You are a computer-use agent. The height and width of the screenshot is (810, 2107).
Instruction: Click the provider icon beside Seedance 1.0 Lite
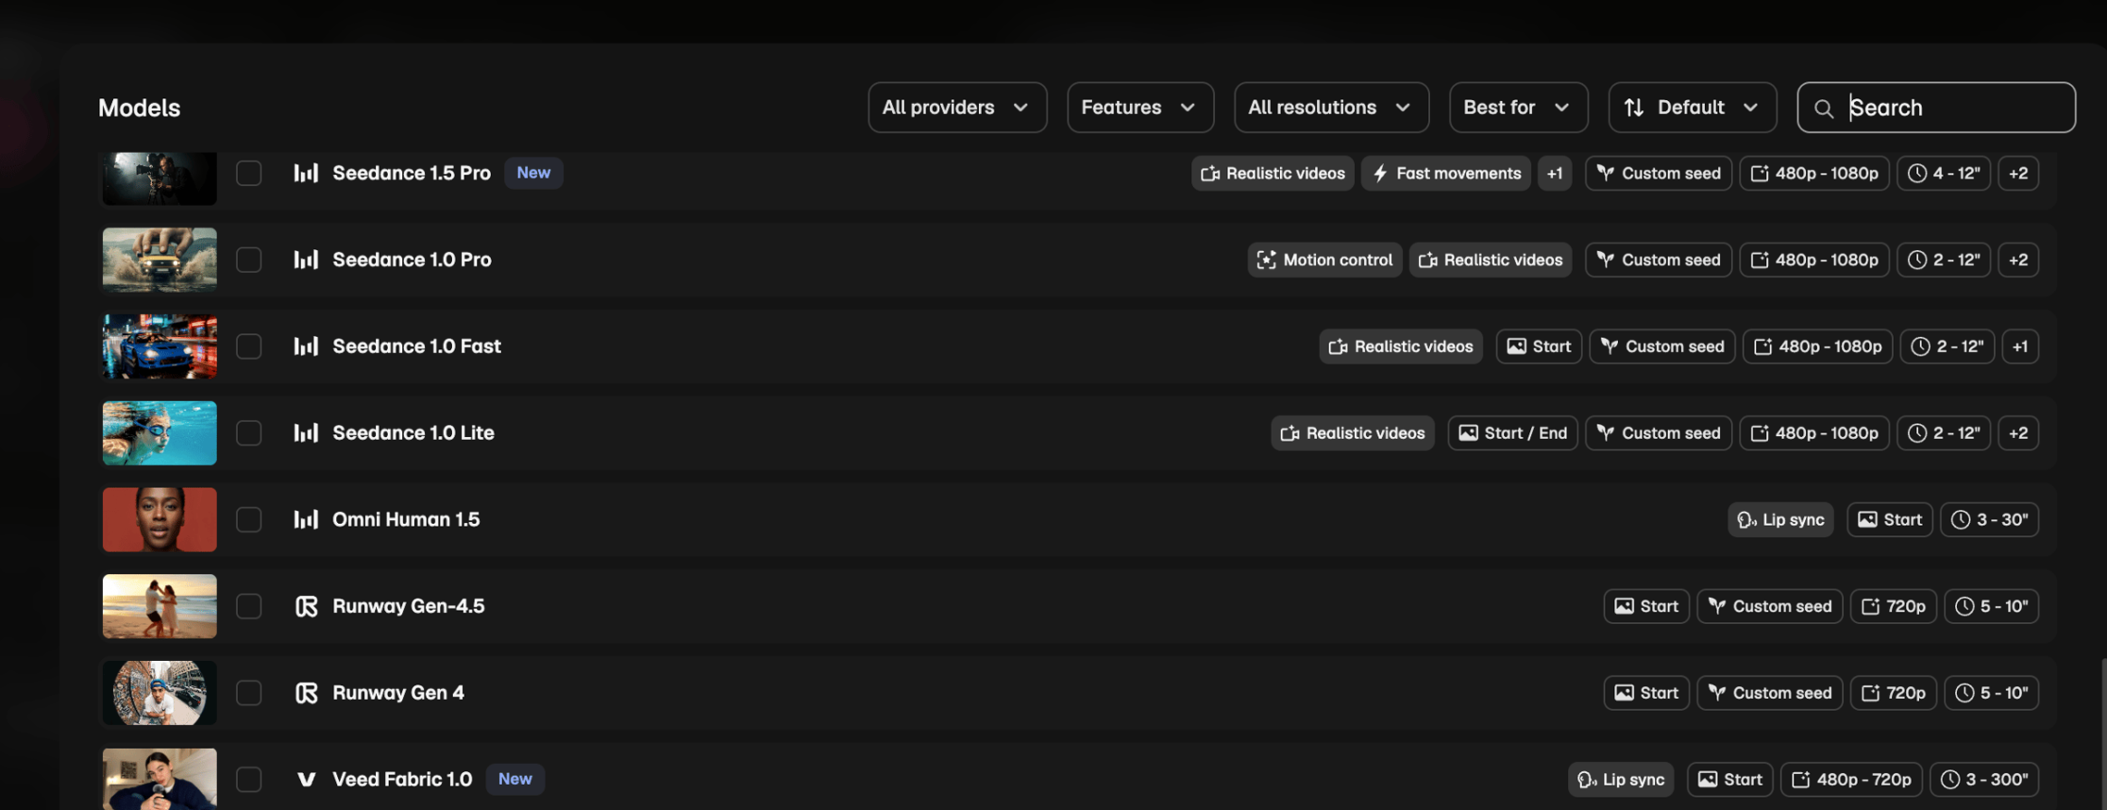point(306,433)
